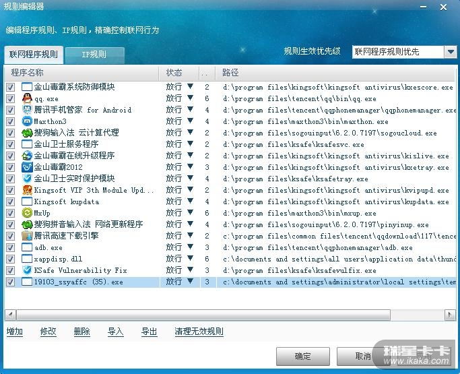460x374 pixels.
Task: Switch to the IP规则 tab
Action: point(94,55)
